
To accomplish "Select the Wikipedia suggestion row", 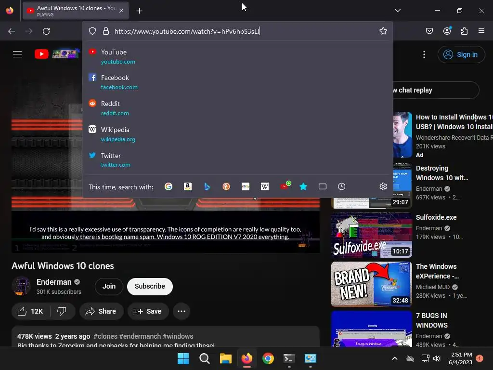I will click(x=238, y=134).
